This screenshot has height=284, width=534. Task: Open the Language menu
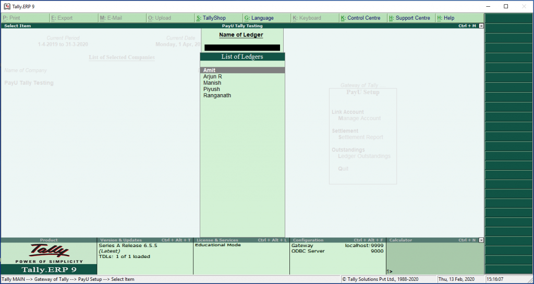tap(268, 18)
